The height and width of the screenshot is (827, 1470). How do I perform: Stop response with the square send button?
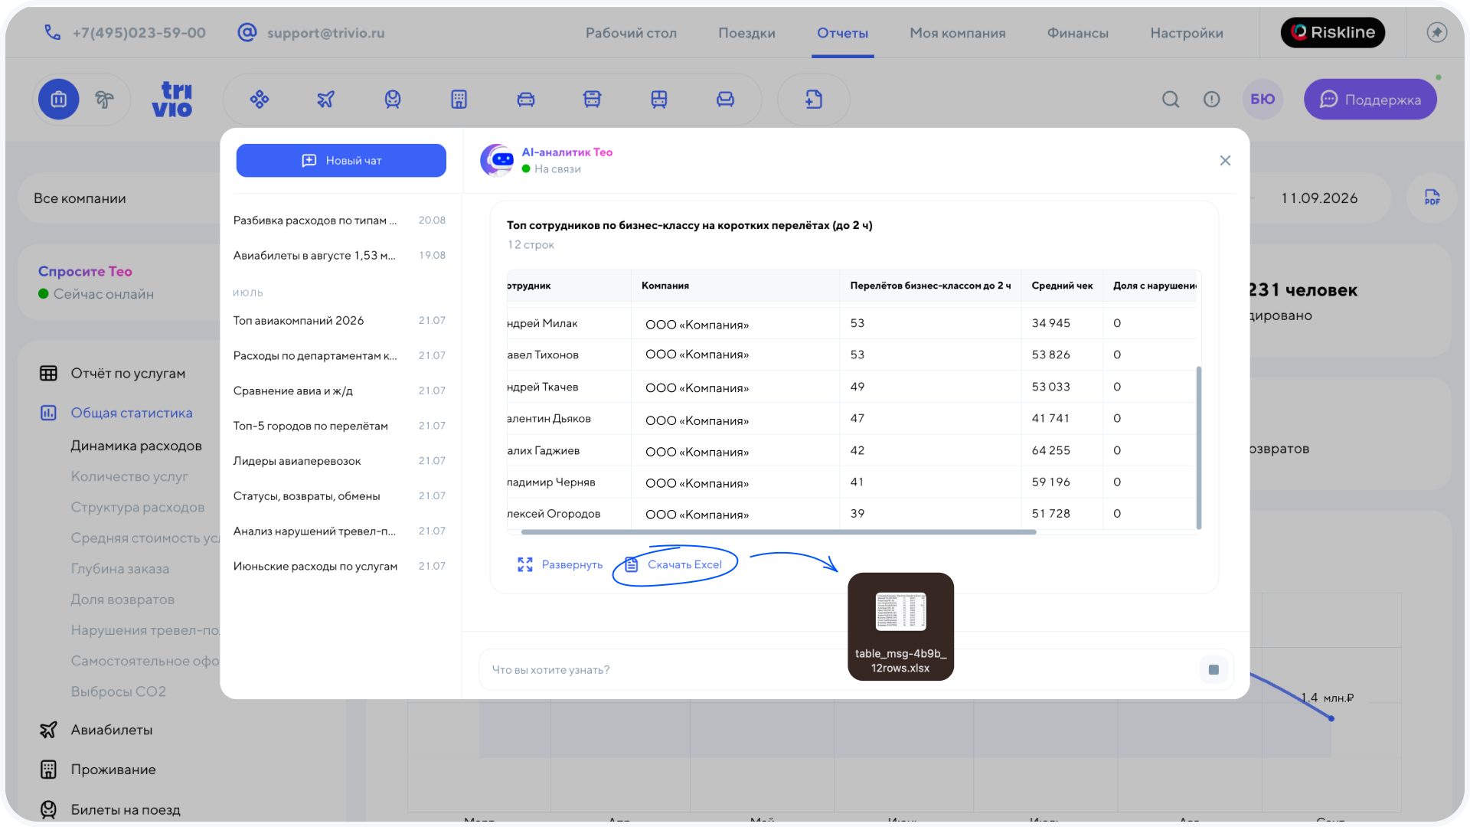tap(1214, 670)
